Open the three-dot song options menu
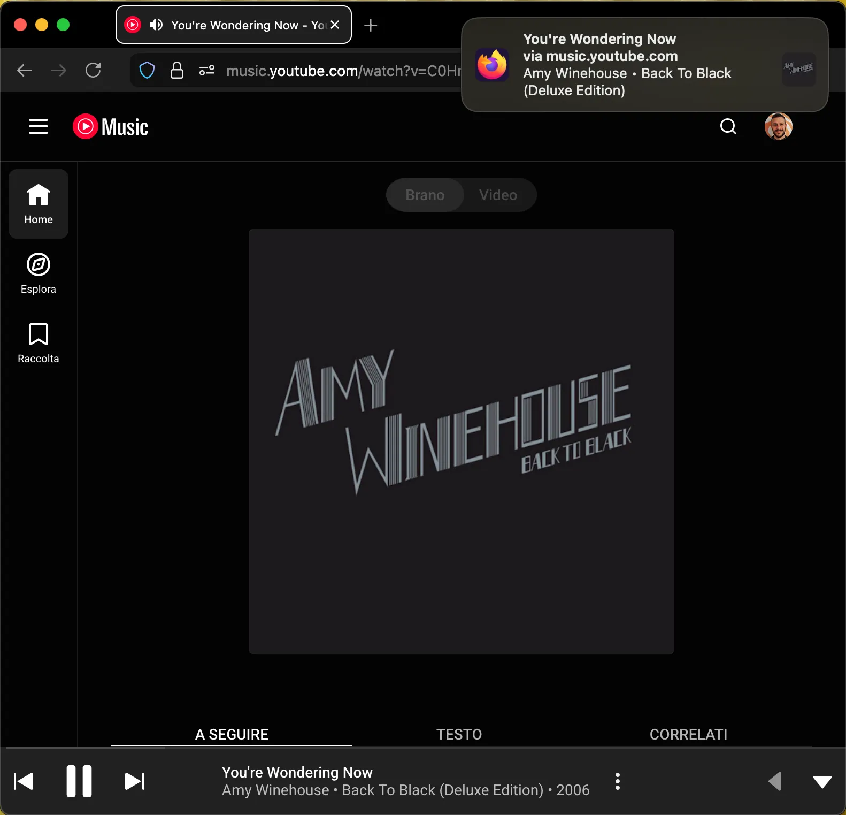846x815 pixels. [x=618, y=781]
